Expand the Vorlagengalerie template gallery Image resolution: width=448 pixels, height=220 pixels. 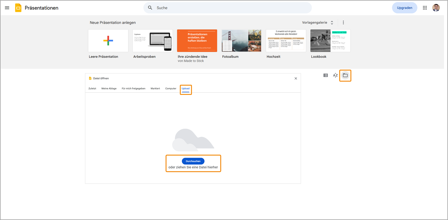317,23
